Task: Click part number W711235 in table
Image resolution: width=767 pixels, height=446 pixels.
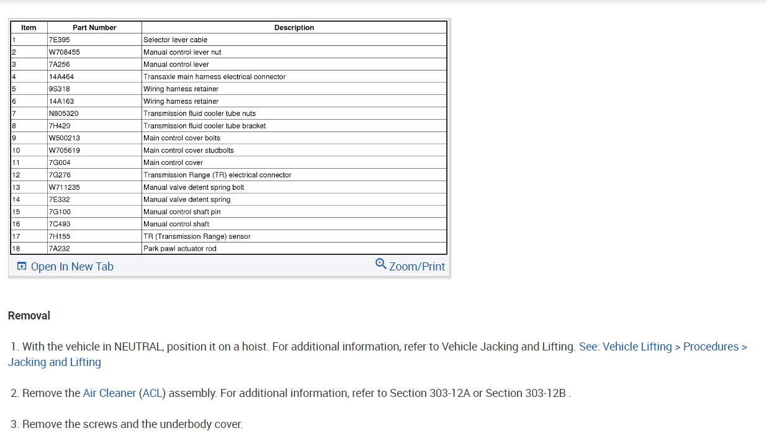Action: tap(65, 187)
